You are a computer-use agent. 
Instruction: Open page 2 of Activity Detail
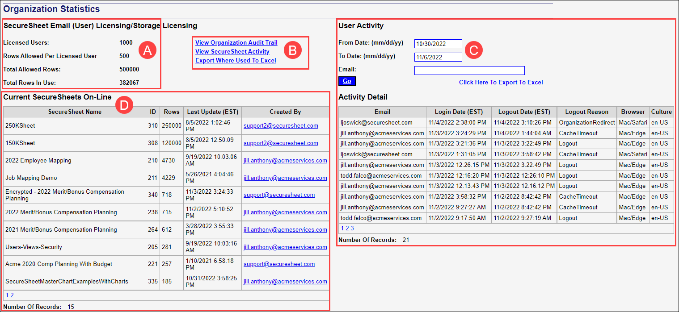(x=347, y=229)
